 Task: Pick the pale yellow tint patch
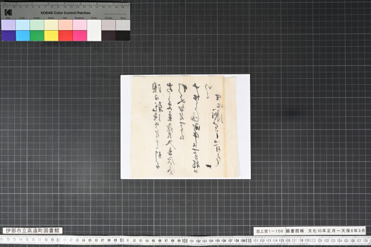(51, 25)
